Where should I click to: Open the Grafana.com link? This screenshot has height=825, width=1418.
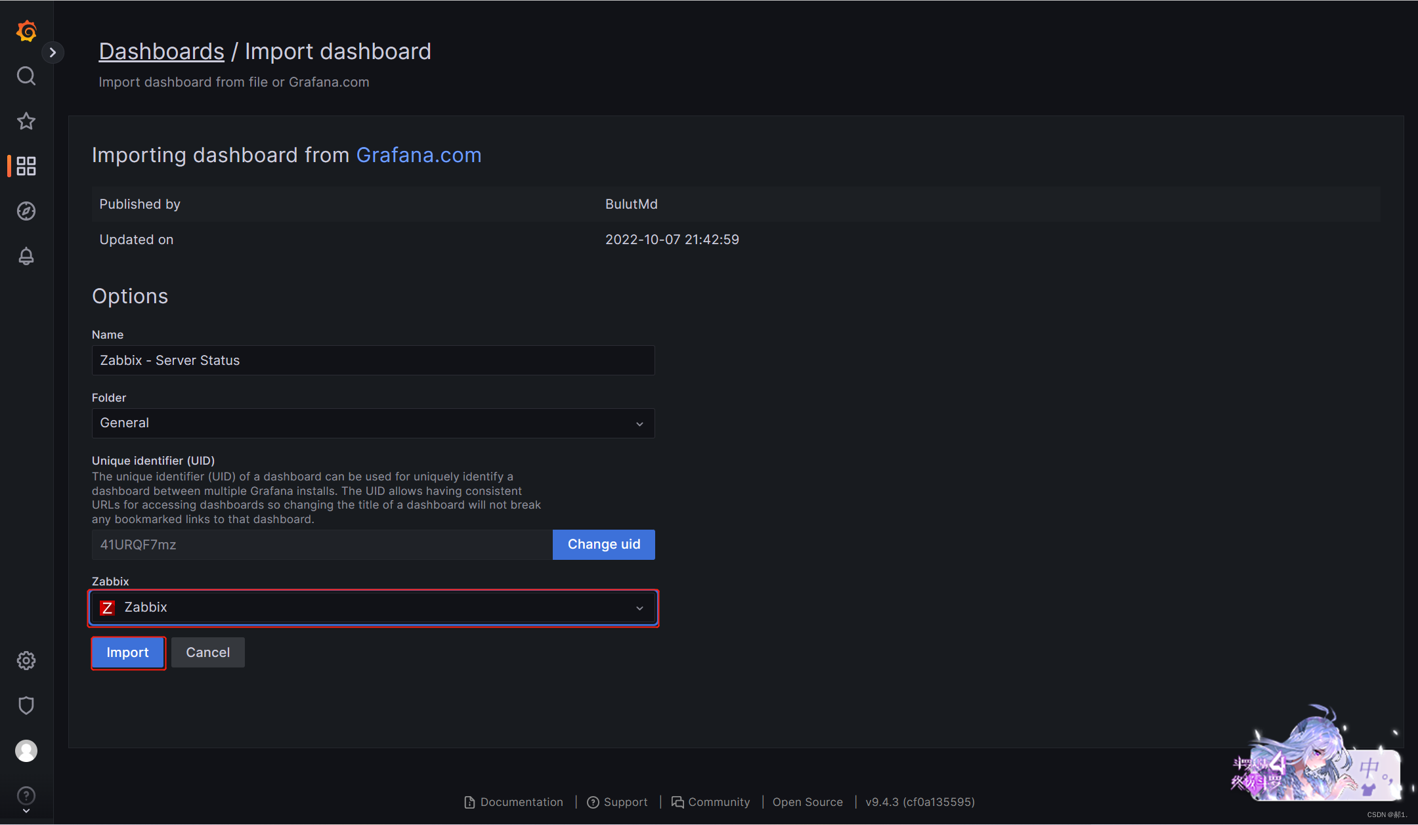pyautogui.click(x=418, y=155)
